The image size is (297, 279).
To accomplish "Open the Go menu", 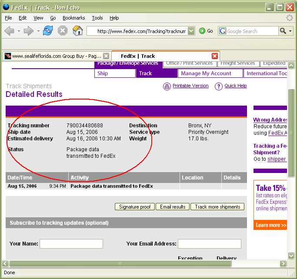I will pyautogui.click(x=53, y=18).
